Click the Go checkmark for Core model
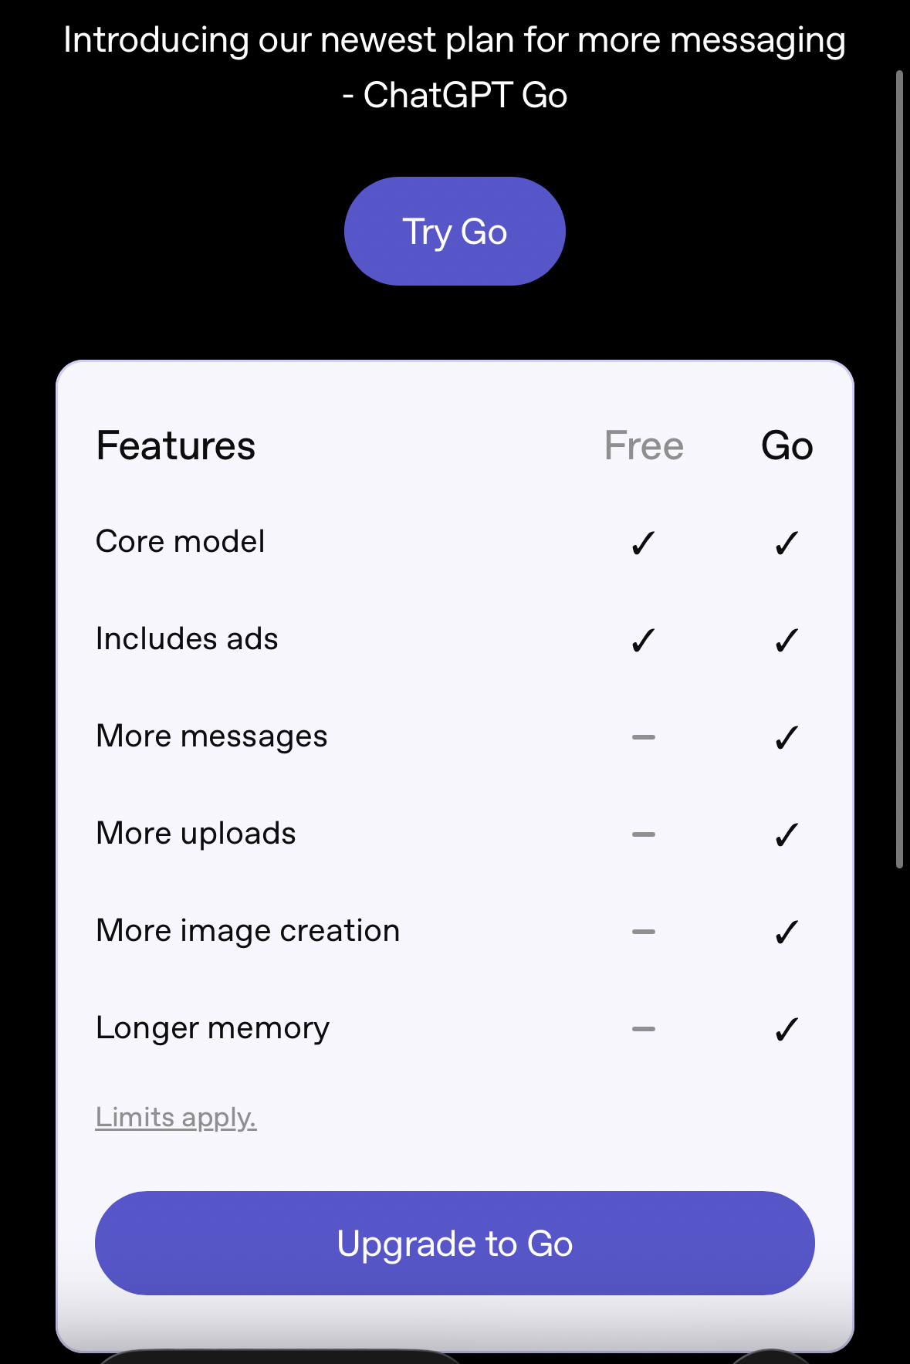 [787, 543]
